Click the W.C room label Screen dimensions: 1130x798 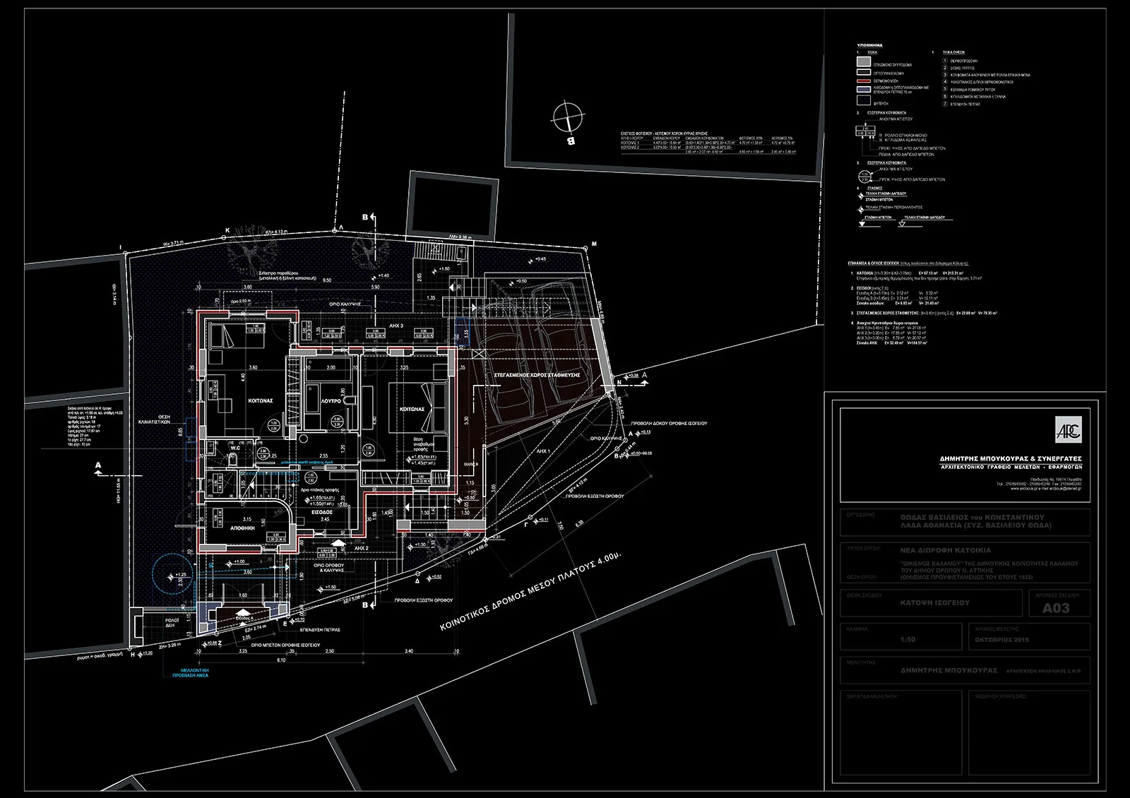tap(236, 446)
